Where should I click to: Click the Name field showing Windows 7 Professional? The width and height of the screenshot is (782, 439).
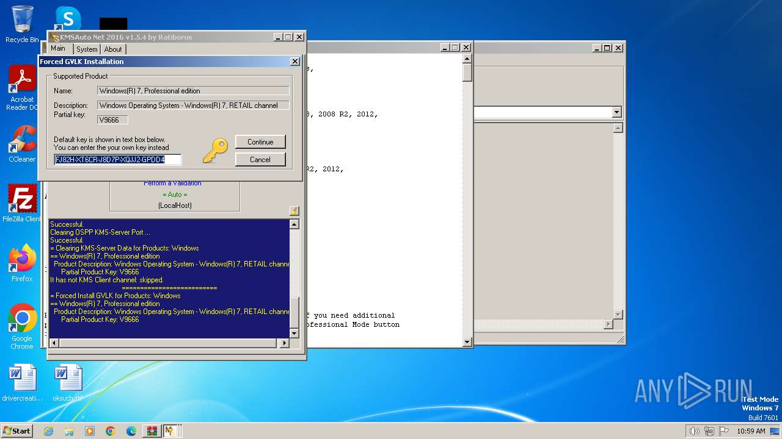[193, 91]
